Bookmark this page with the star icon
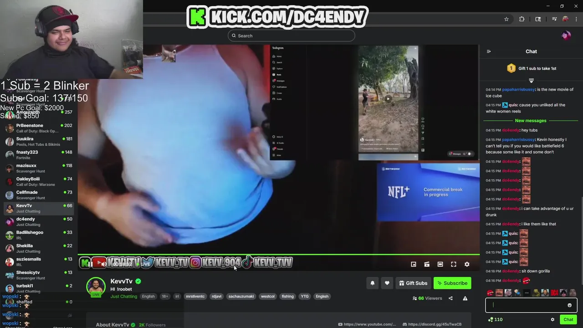 click(506, 19)
